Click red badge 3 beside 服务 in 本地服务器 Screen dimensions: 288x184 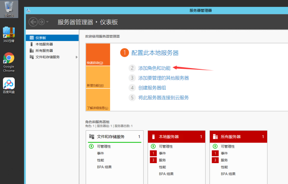(x=153, y=160)
